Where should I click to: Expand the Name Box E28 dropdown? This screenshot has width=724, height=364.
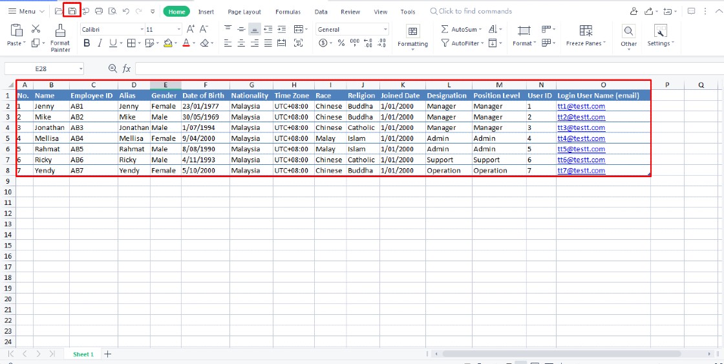tap(81, 69)
